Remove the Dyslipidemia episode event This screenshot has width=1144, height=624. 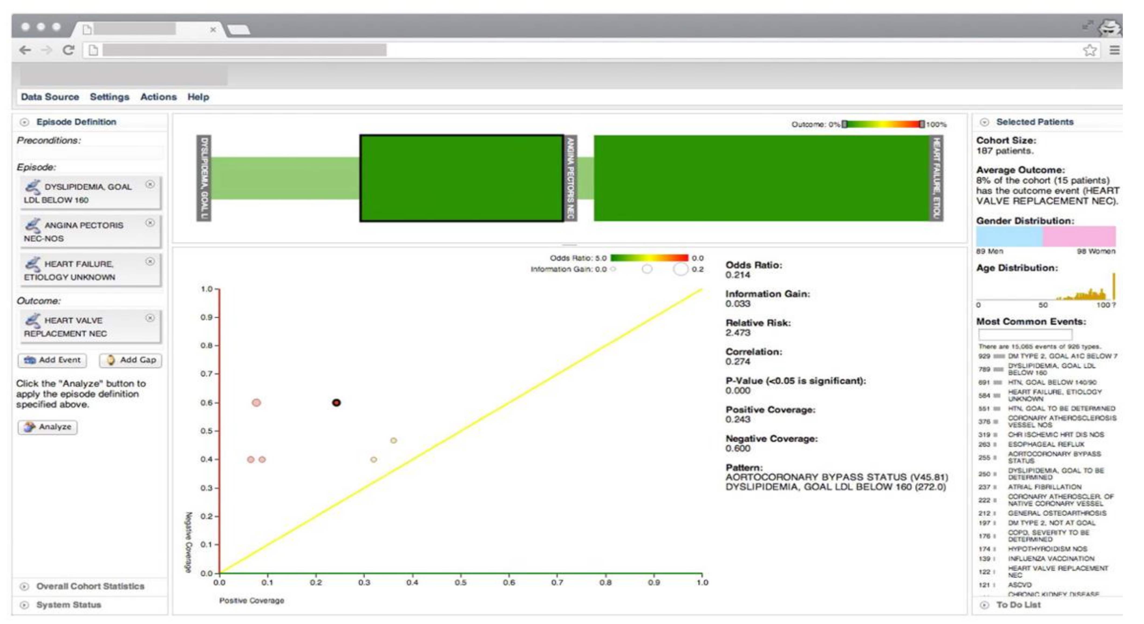pos(150,184)
